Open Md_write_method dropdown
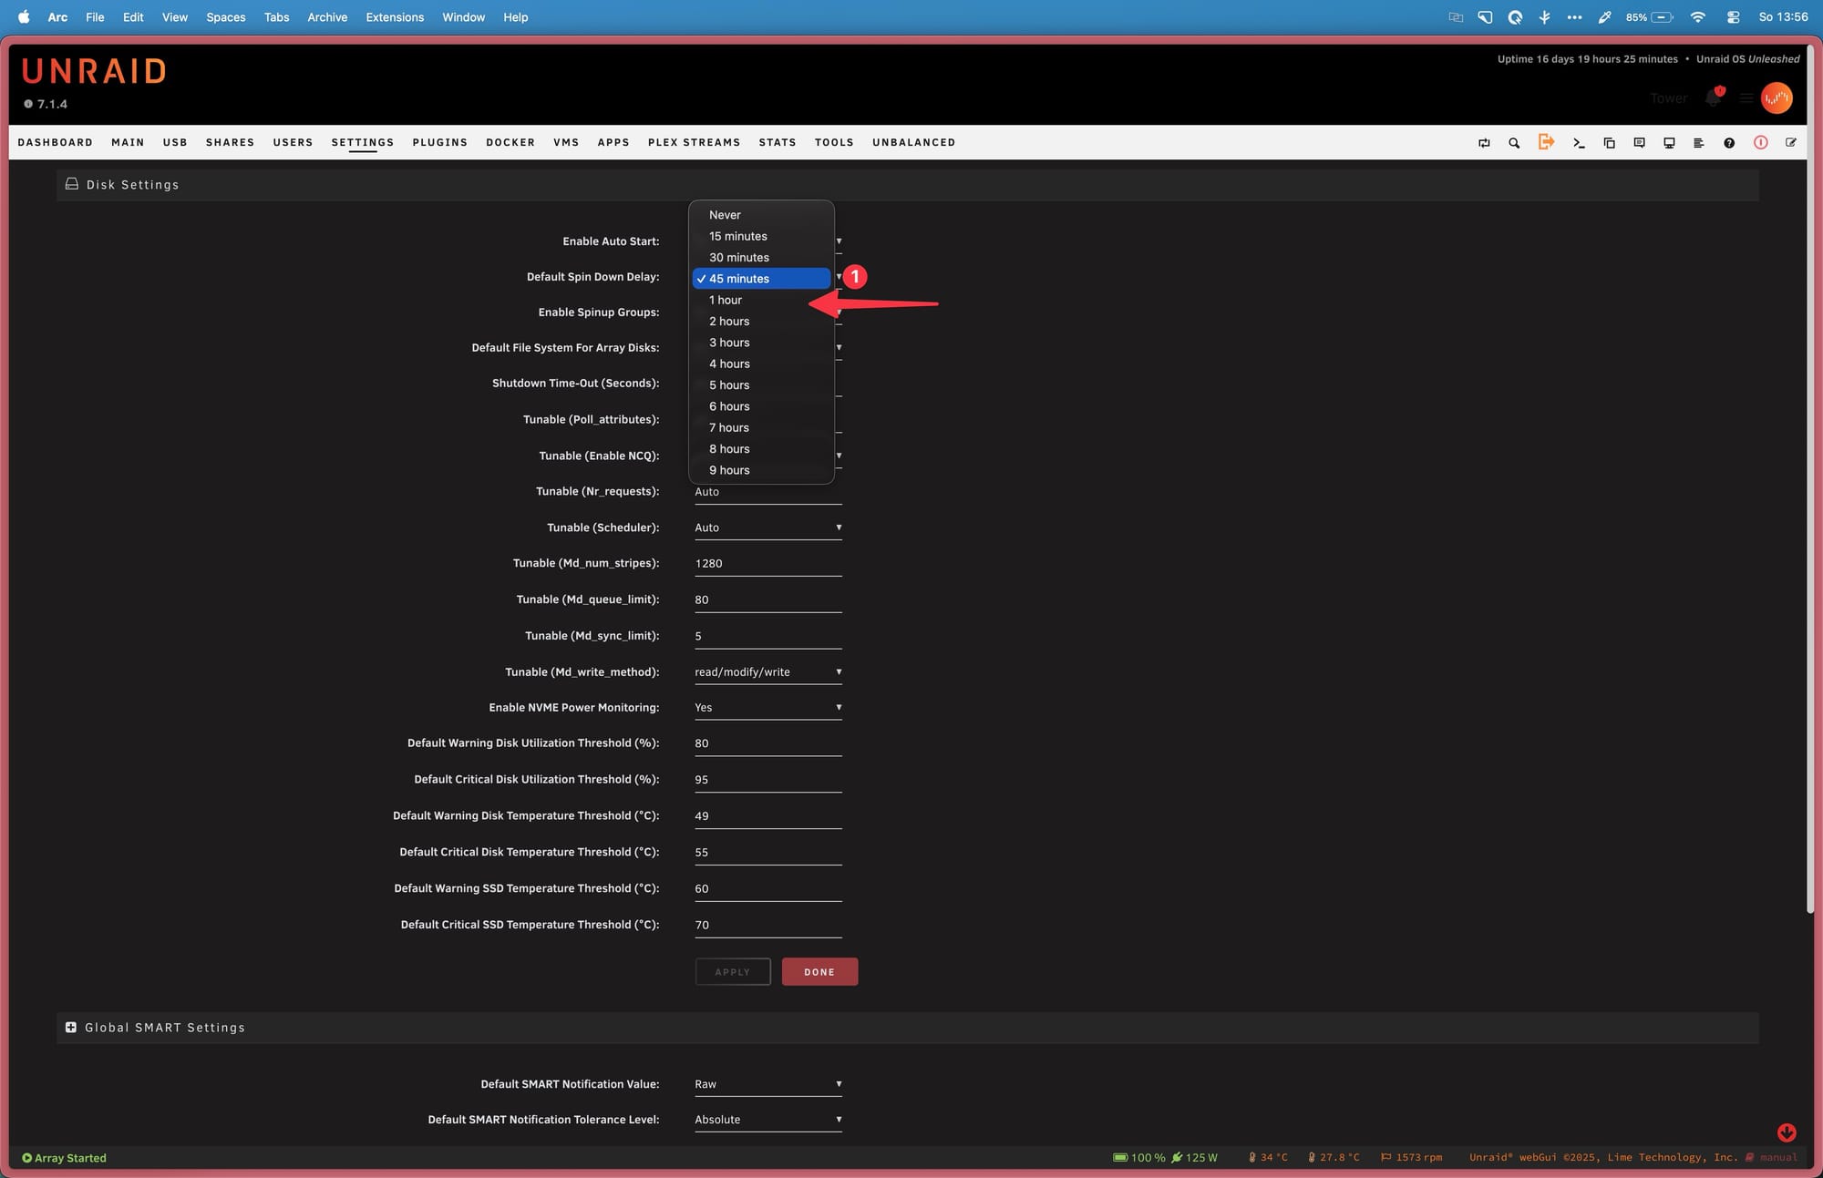The height and width of the screenshot is (1178, 1823). click(767, 672)
